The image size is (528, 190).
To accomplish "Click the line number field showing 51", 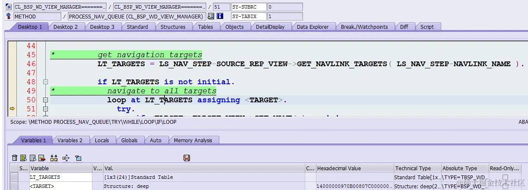I will point(221,7).
